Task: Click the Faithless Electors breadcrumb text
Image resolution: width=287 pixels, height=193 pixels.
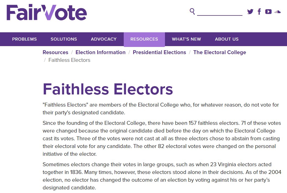Action: click(x=69, y=60)
